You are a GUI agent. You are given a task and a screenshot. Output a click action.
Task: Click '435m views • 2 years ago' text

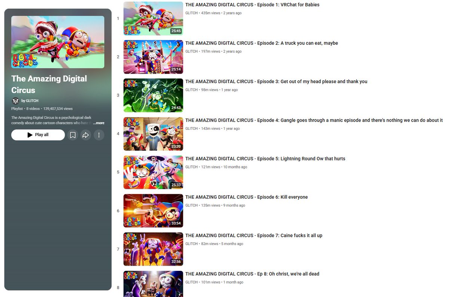221,13
